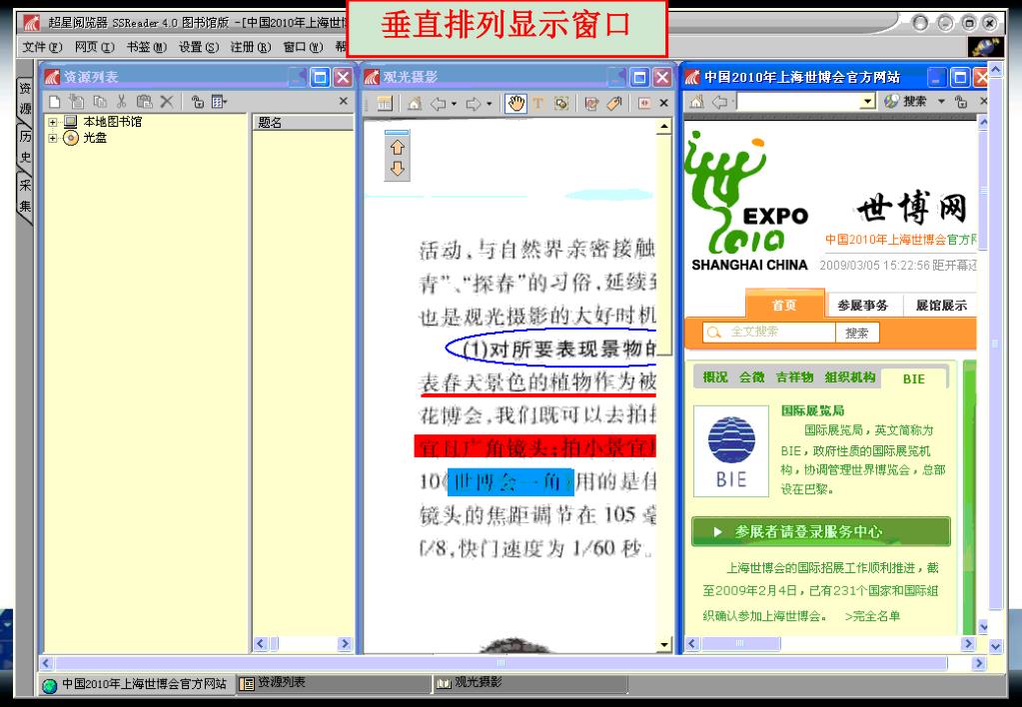Click the page-up arrow button on the reading page
Image resolution: width=1022 pixels, height=707 pixels.
point(397,147)
